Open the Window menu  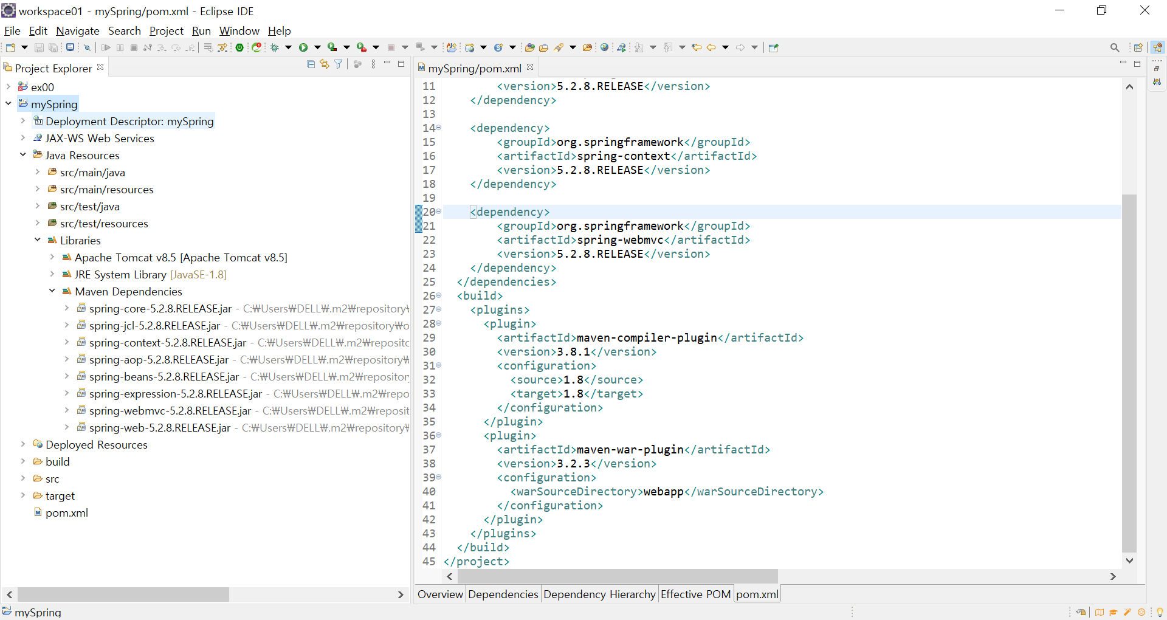239,30
